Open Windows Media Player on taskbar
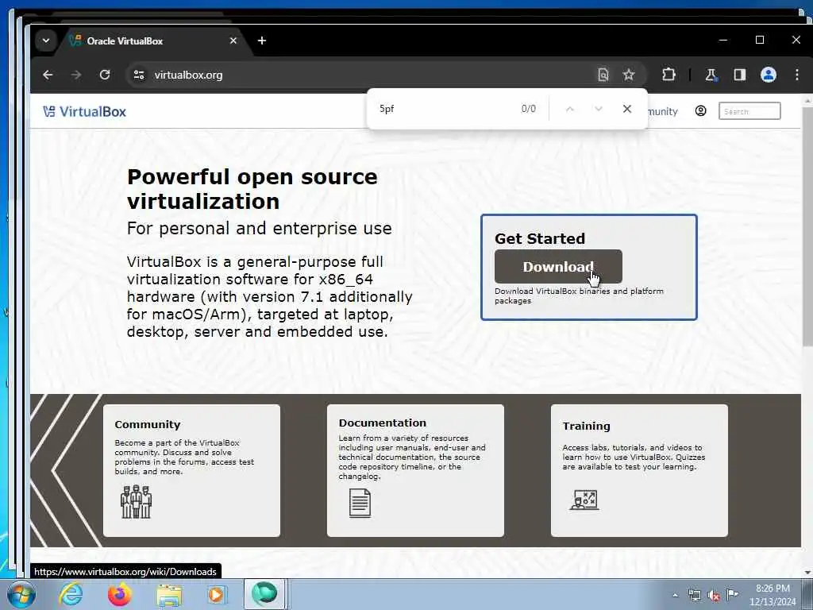The height and width of the screenshot is (610, 813). pyautogui.click(x=217, y=594)
